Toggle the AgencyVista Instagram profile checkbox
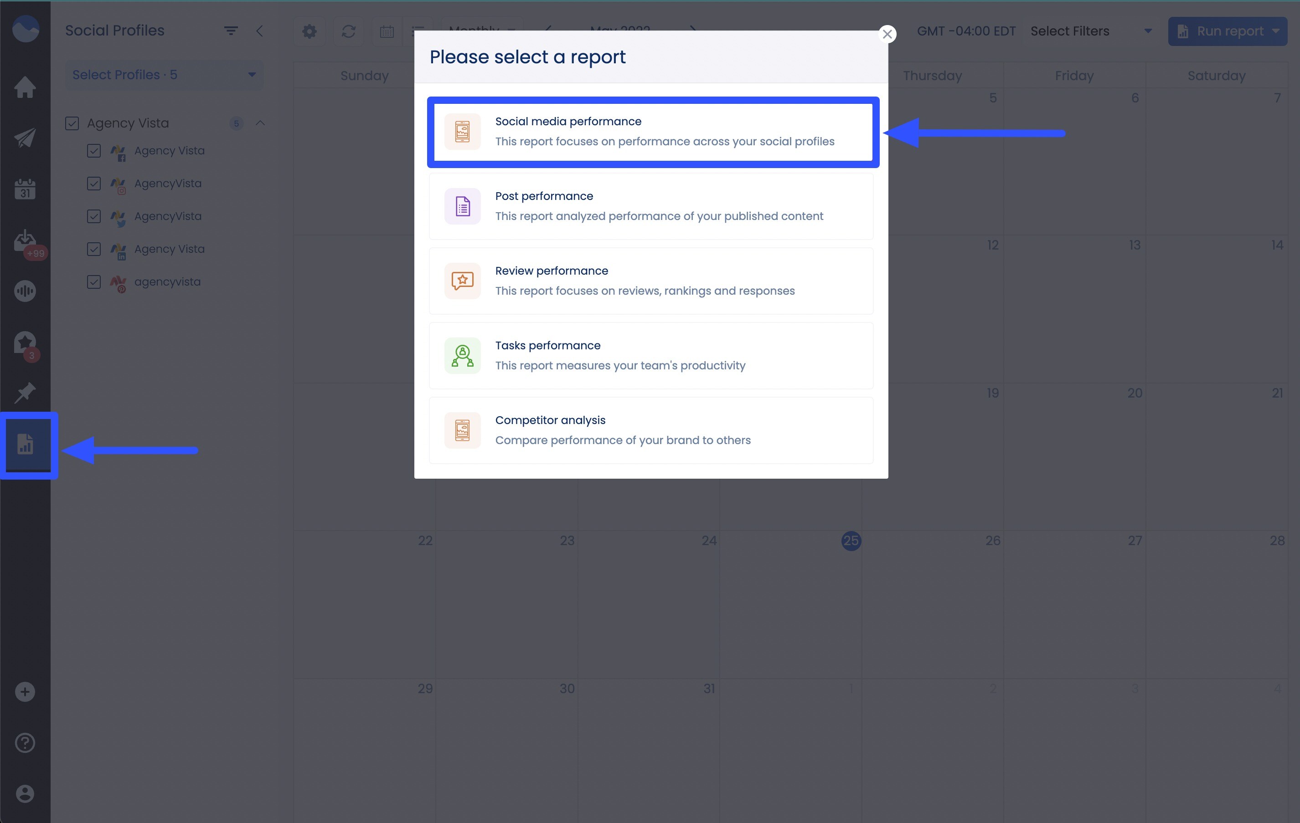This screenshot has width=1300, height=823. [x=94, y=184]
